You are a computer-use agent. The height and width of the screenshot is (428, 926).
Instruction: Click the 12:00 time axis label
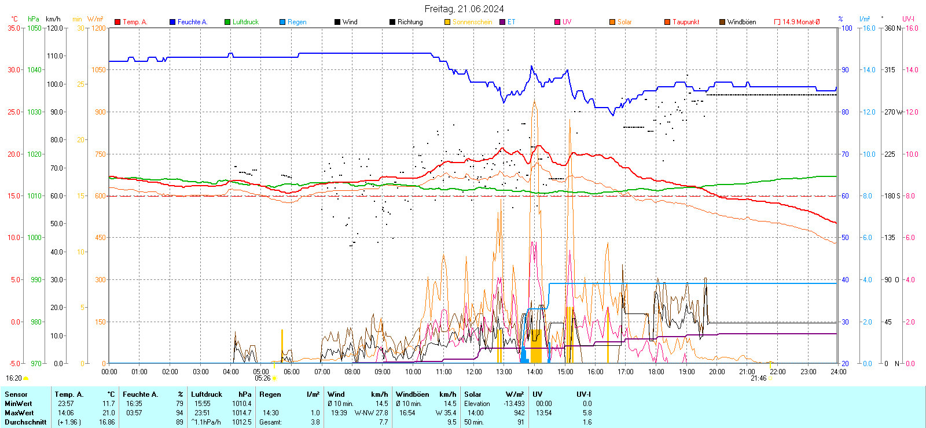pos(473,371)
